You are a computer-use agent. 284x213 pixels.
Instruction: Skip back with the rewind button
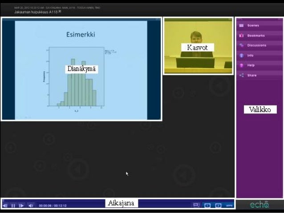[x=5, y=205]
